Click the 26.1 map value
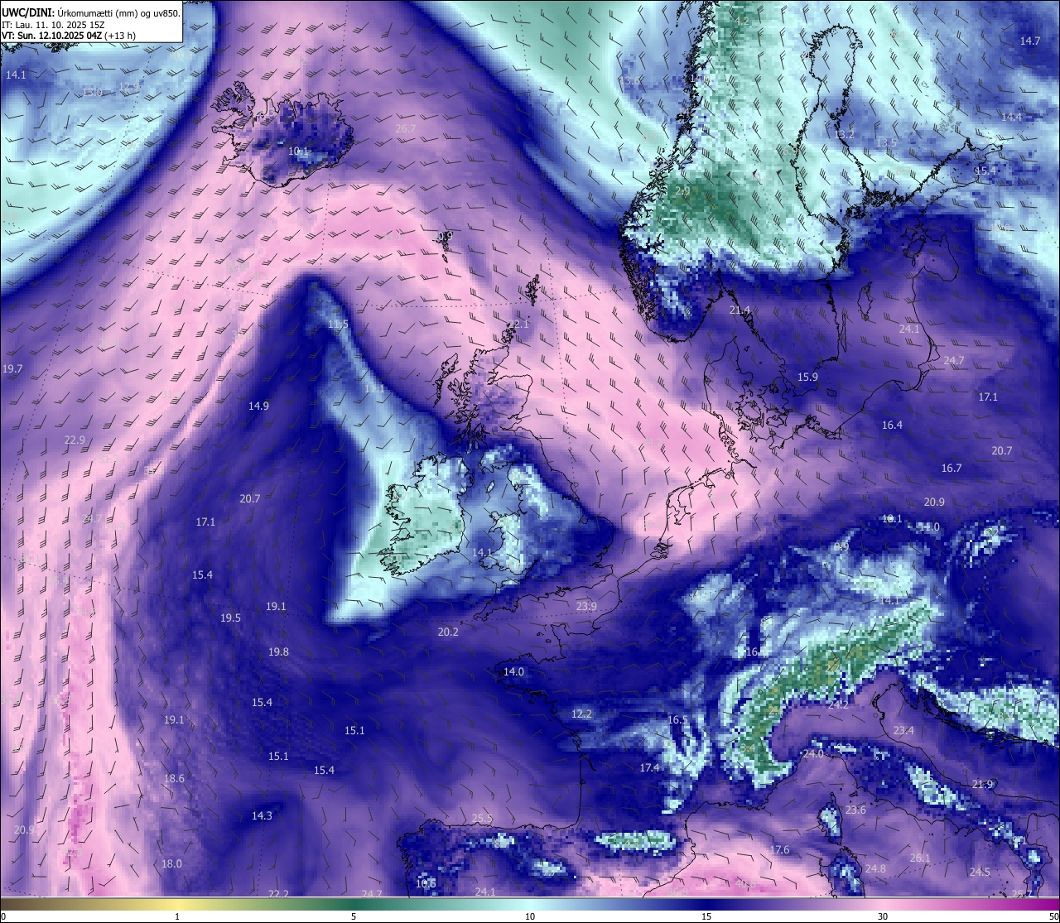This screenshot has height=923, width=1060. tap(920, 858)
